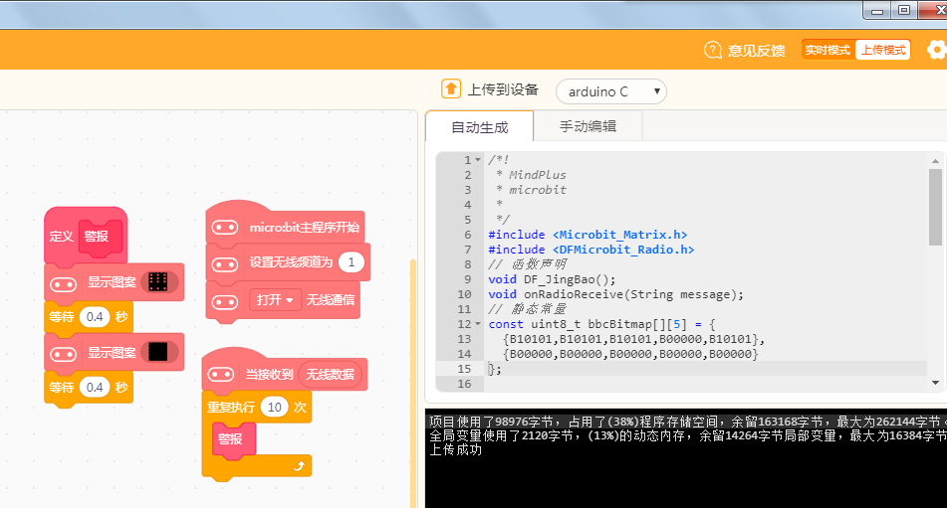Collapse code fold arrow at line 1

coord(478,160)
